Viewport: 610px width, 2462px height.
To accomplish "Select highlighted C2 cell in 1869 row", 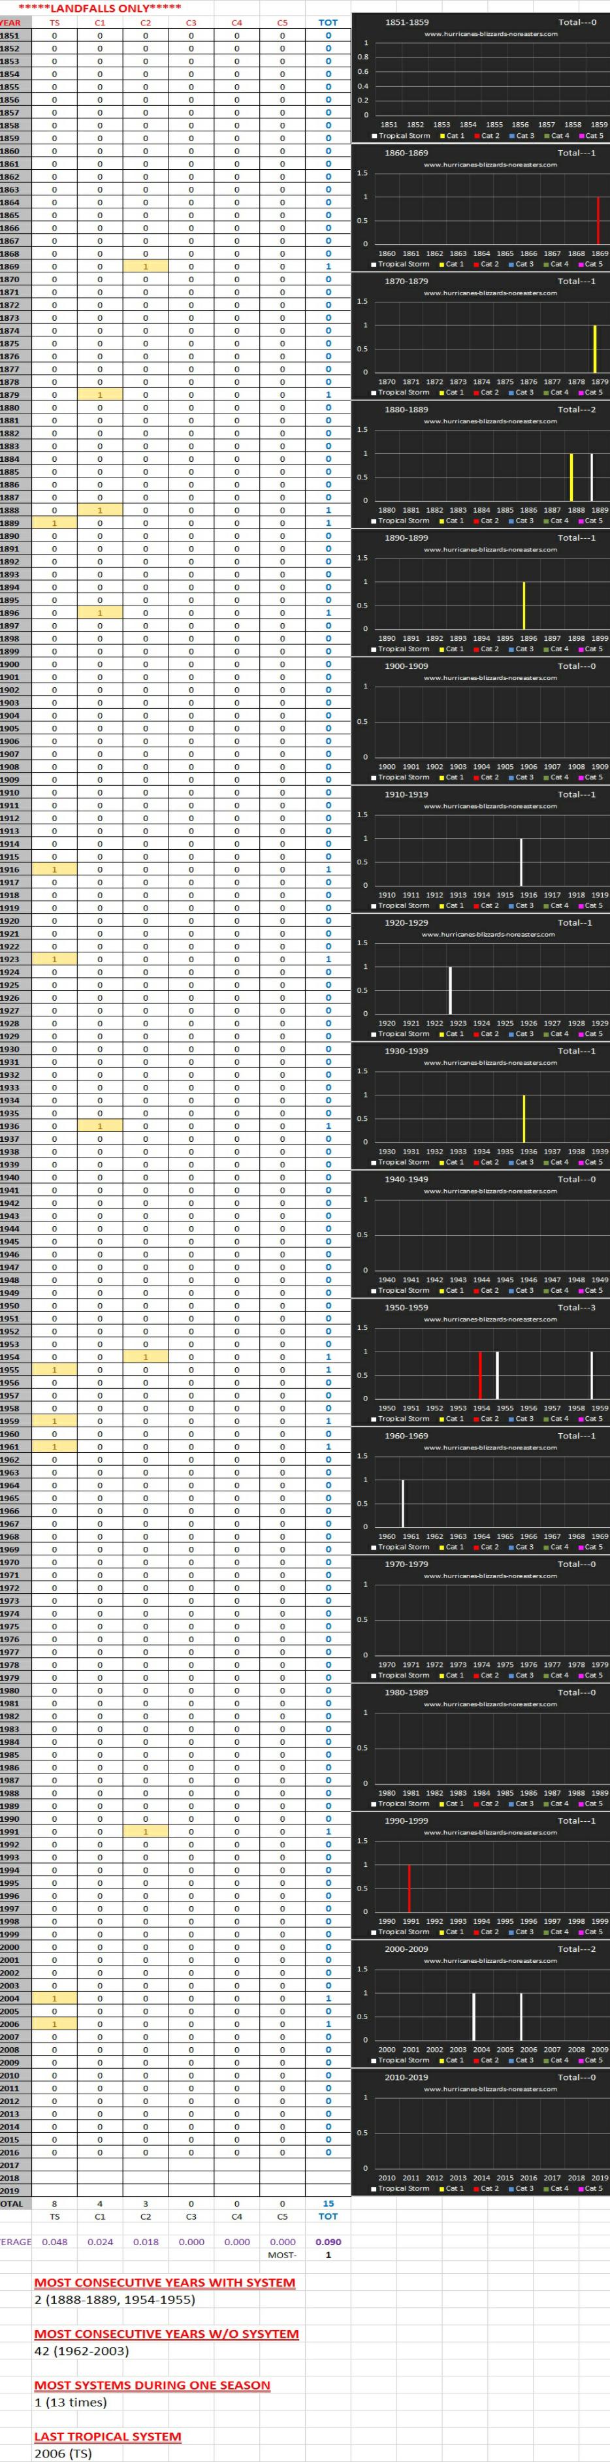I will [146, 267].
